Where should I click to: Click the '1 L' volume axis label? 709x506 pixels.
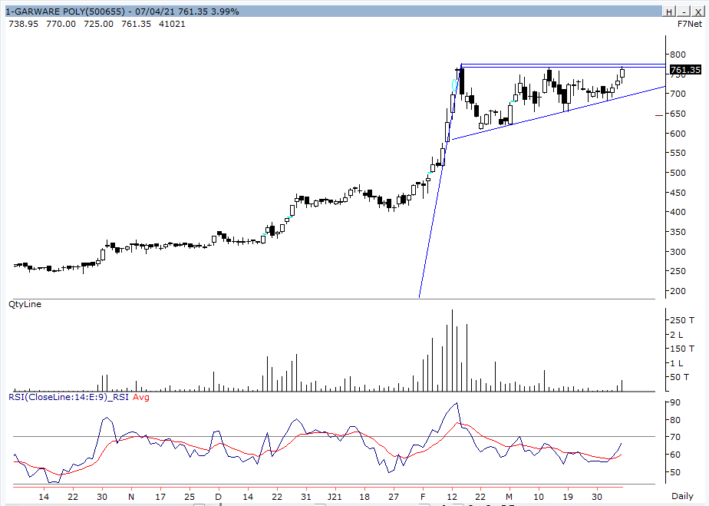tap(677, 363)
